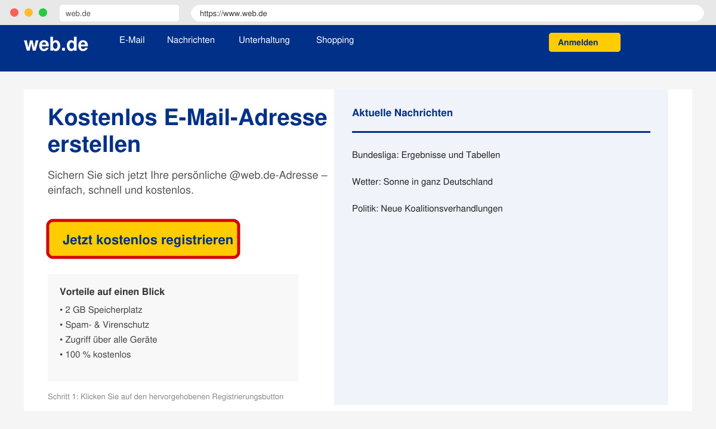Click the browser address bar

click(447, 13)
